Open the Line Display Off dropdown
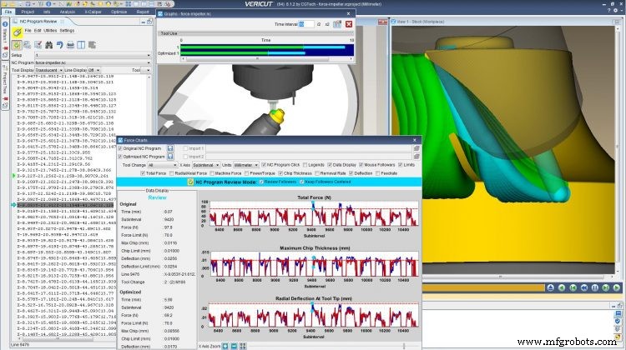626x350 pixels. [94, 70]
